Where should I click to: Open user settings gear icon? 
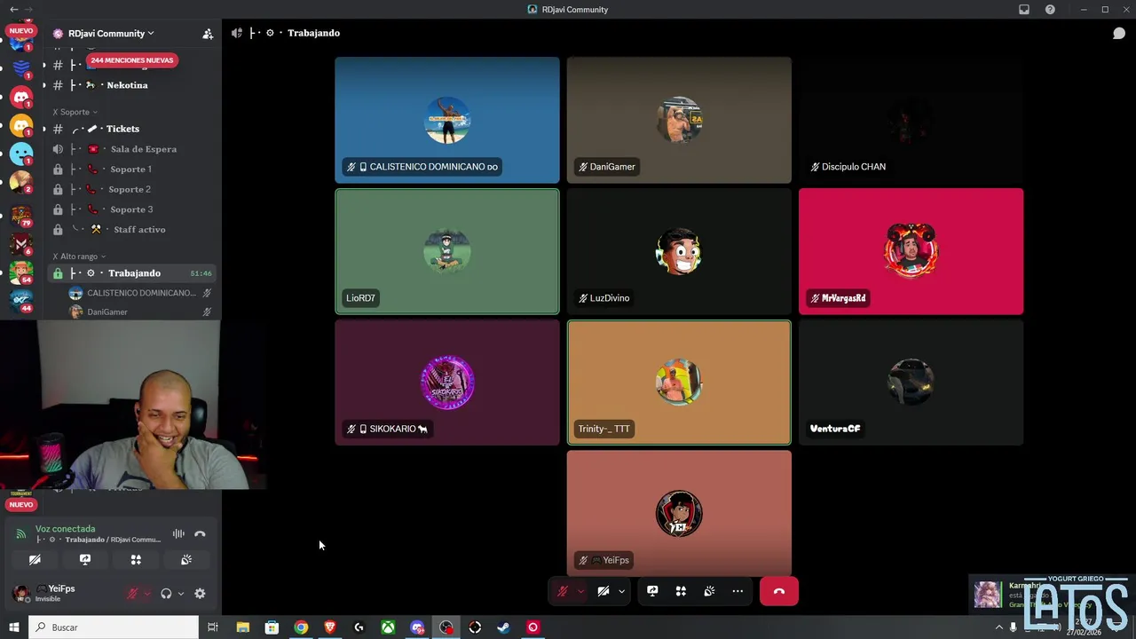click(200, 594)
